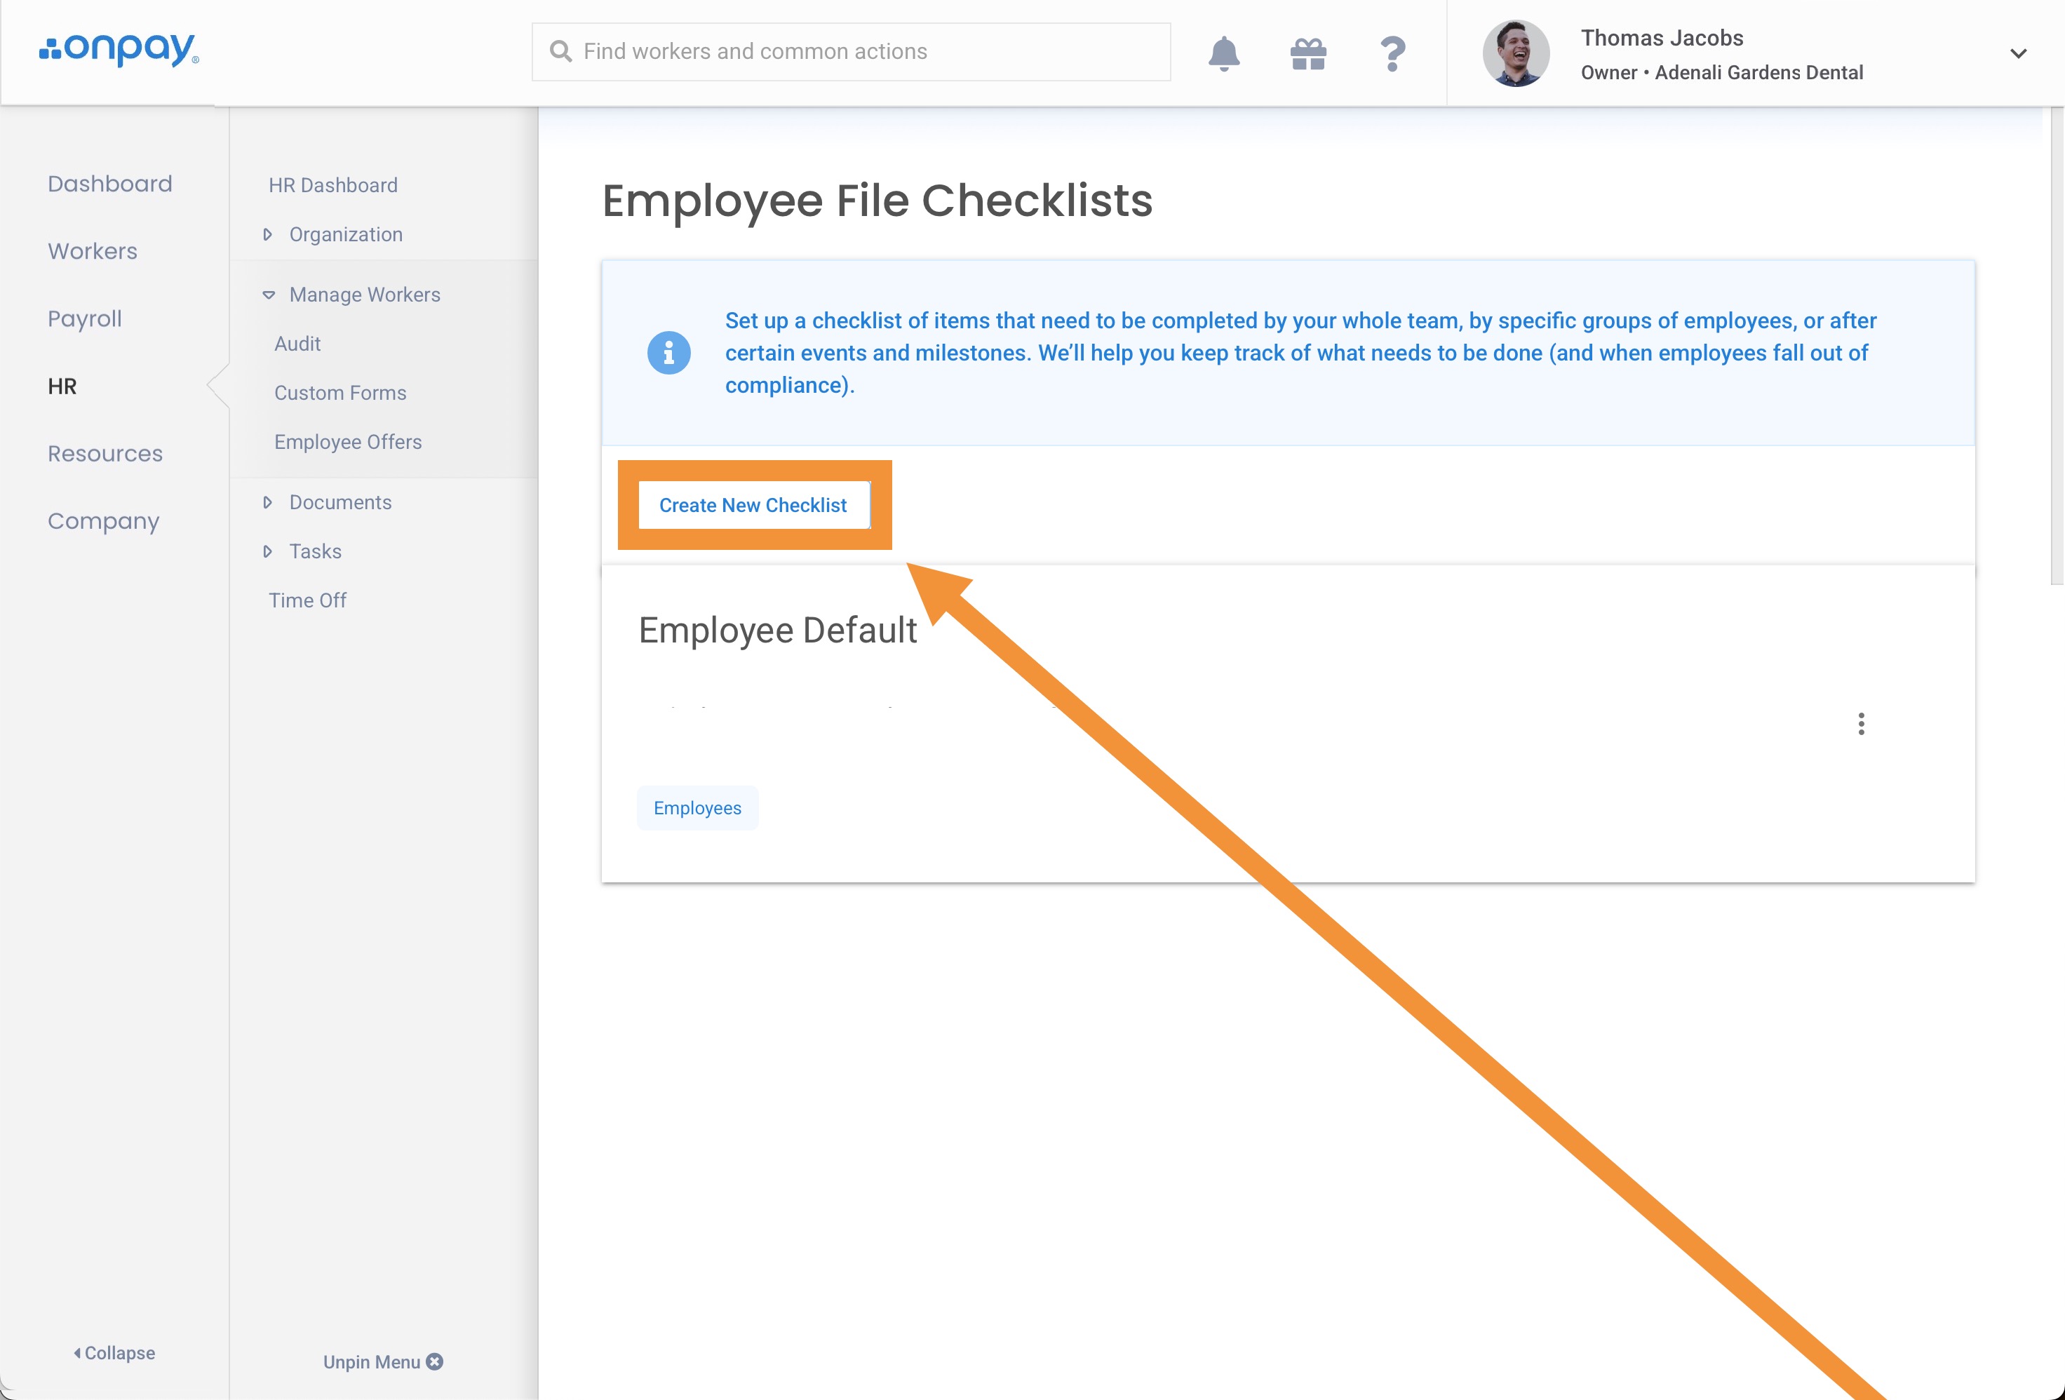Click the Employees tag link
This screenshot has height=1400, width=2065.
[697, 807]
